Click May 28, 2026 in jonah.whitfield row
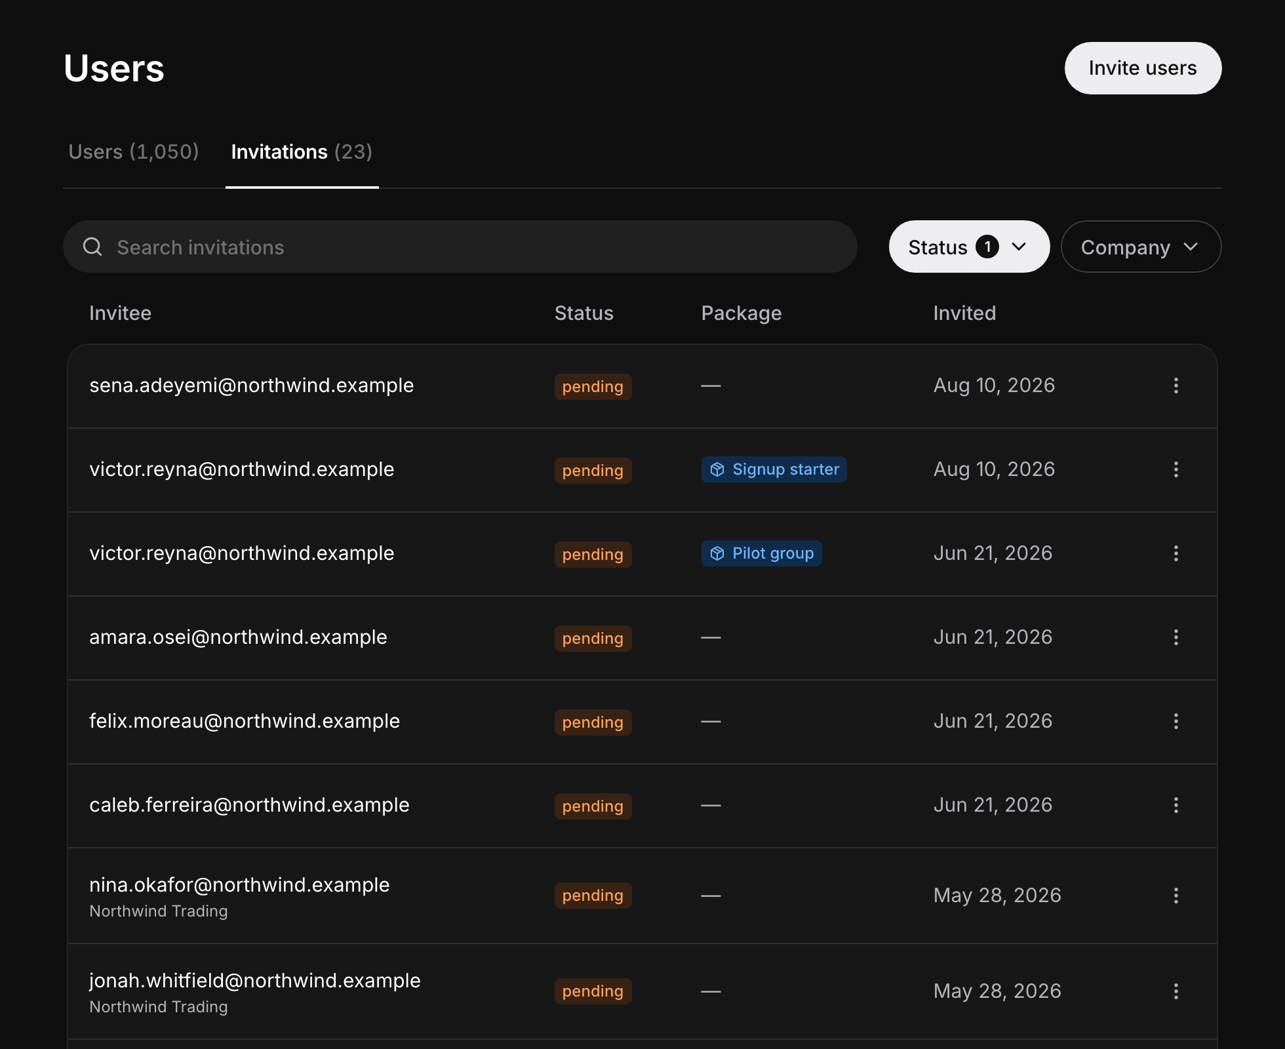The image size is (1285, 1049). coord(997,991)
